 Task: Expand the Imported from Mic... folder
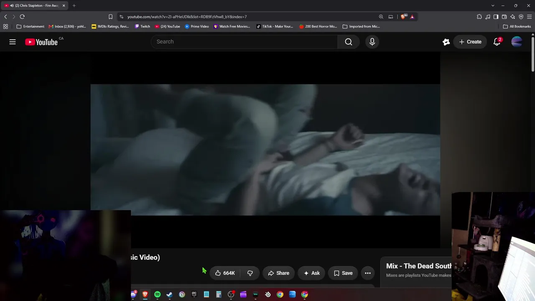tap(361, 26)
